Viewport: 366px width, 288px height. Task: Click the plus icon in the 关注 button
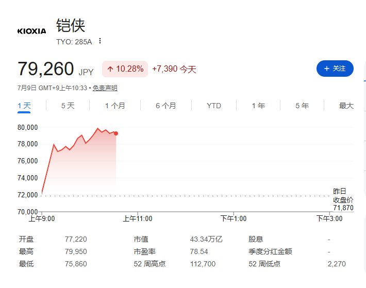327,69
